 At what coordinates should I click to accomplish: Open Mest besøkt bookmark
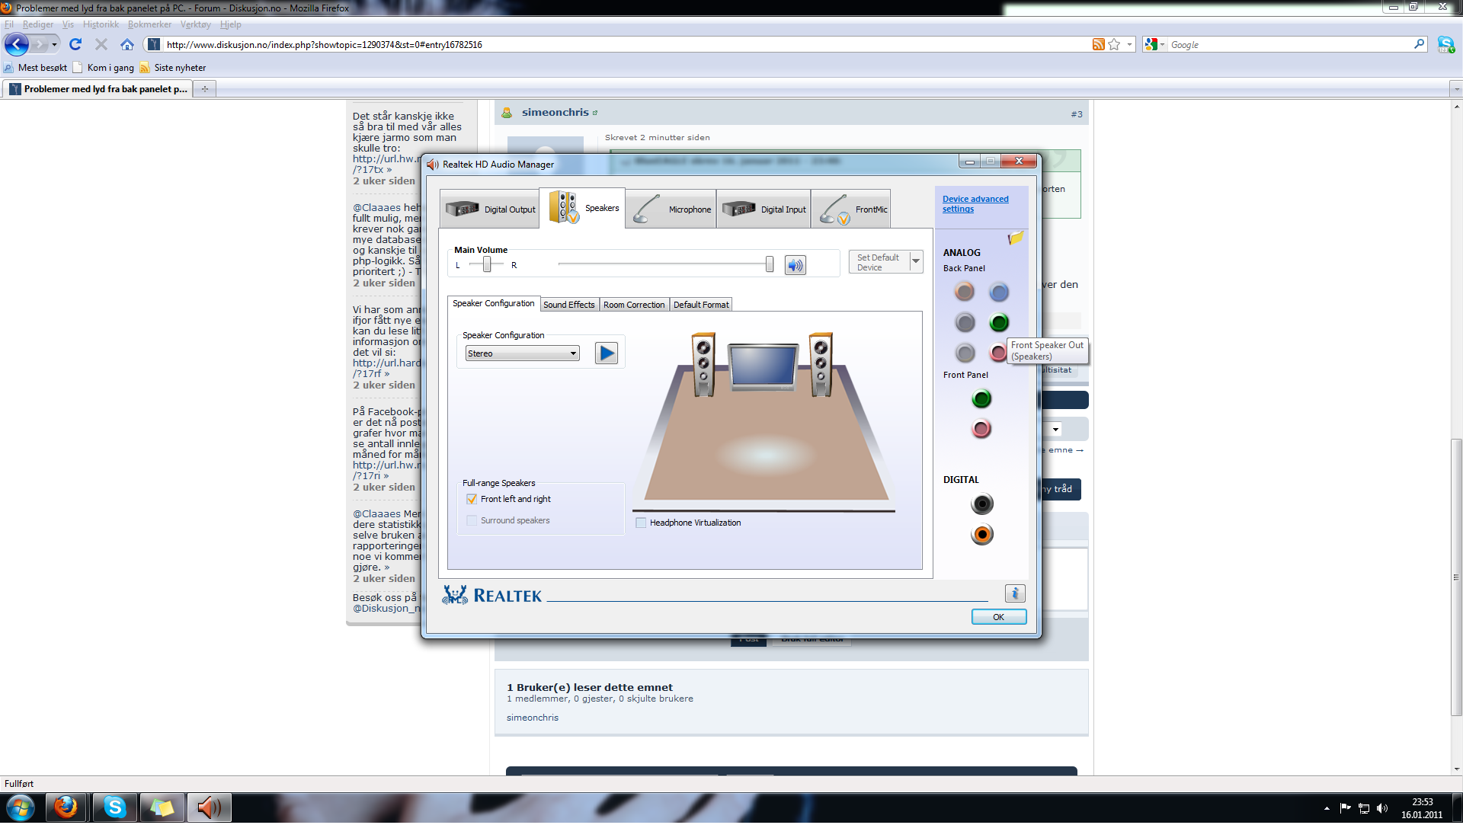tap(35, 68)
